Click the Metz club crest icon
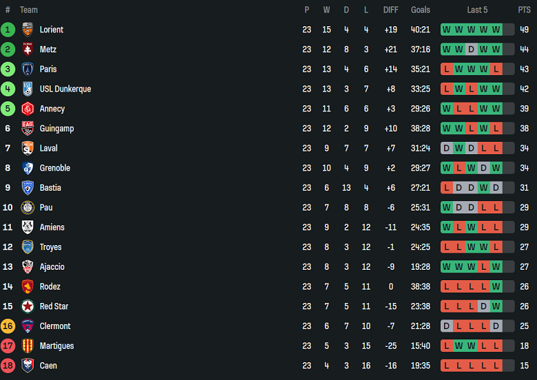The image size is (537, 380). coord(28,50)
